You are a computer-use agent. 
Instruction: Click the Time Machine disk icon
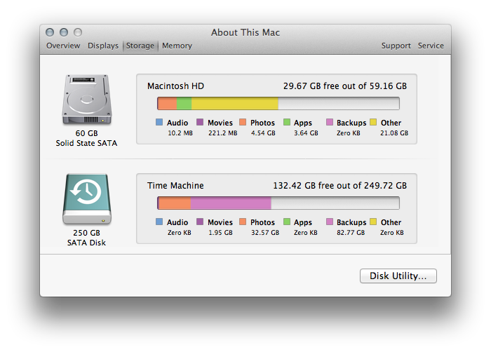(x=87, y=199)
